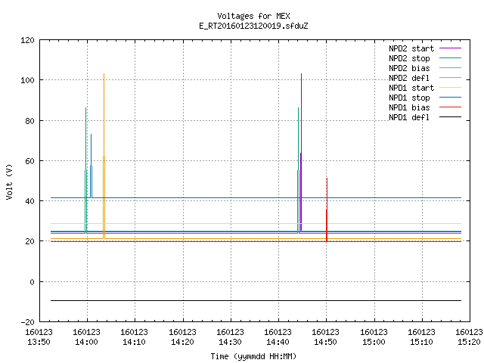
Task: Click the y-axis tick value 40
Action: 29,201
